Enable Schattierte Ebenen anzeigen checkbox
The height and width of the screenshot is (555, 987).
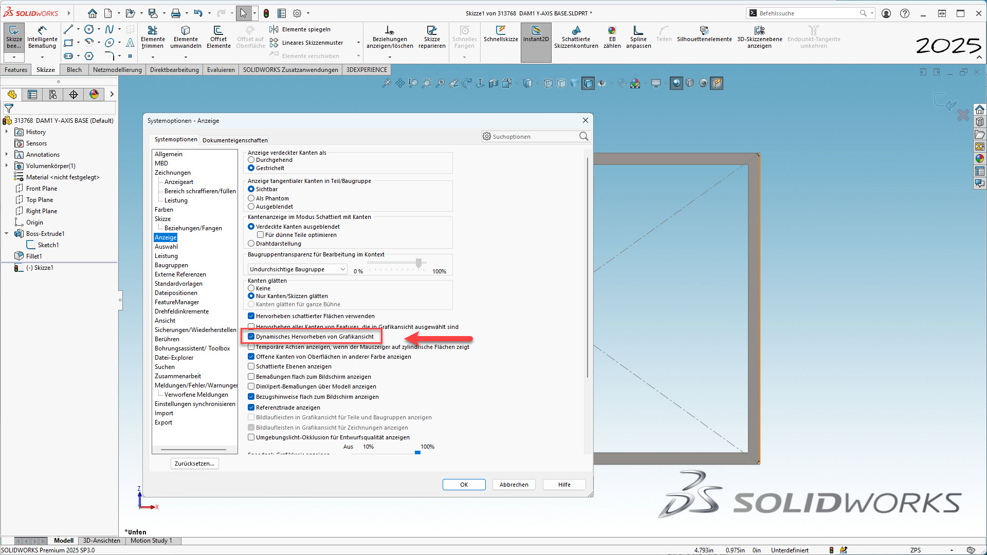point(251,366)
